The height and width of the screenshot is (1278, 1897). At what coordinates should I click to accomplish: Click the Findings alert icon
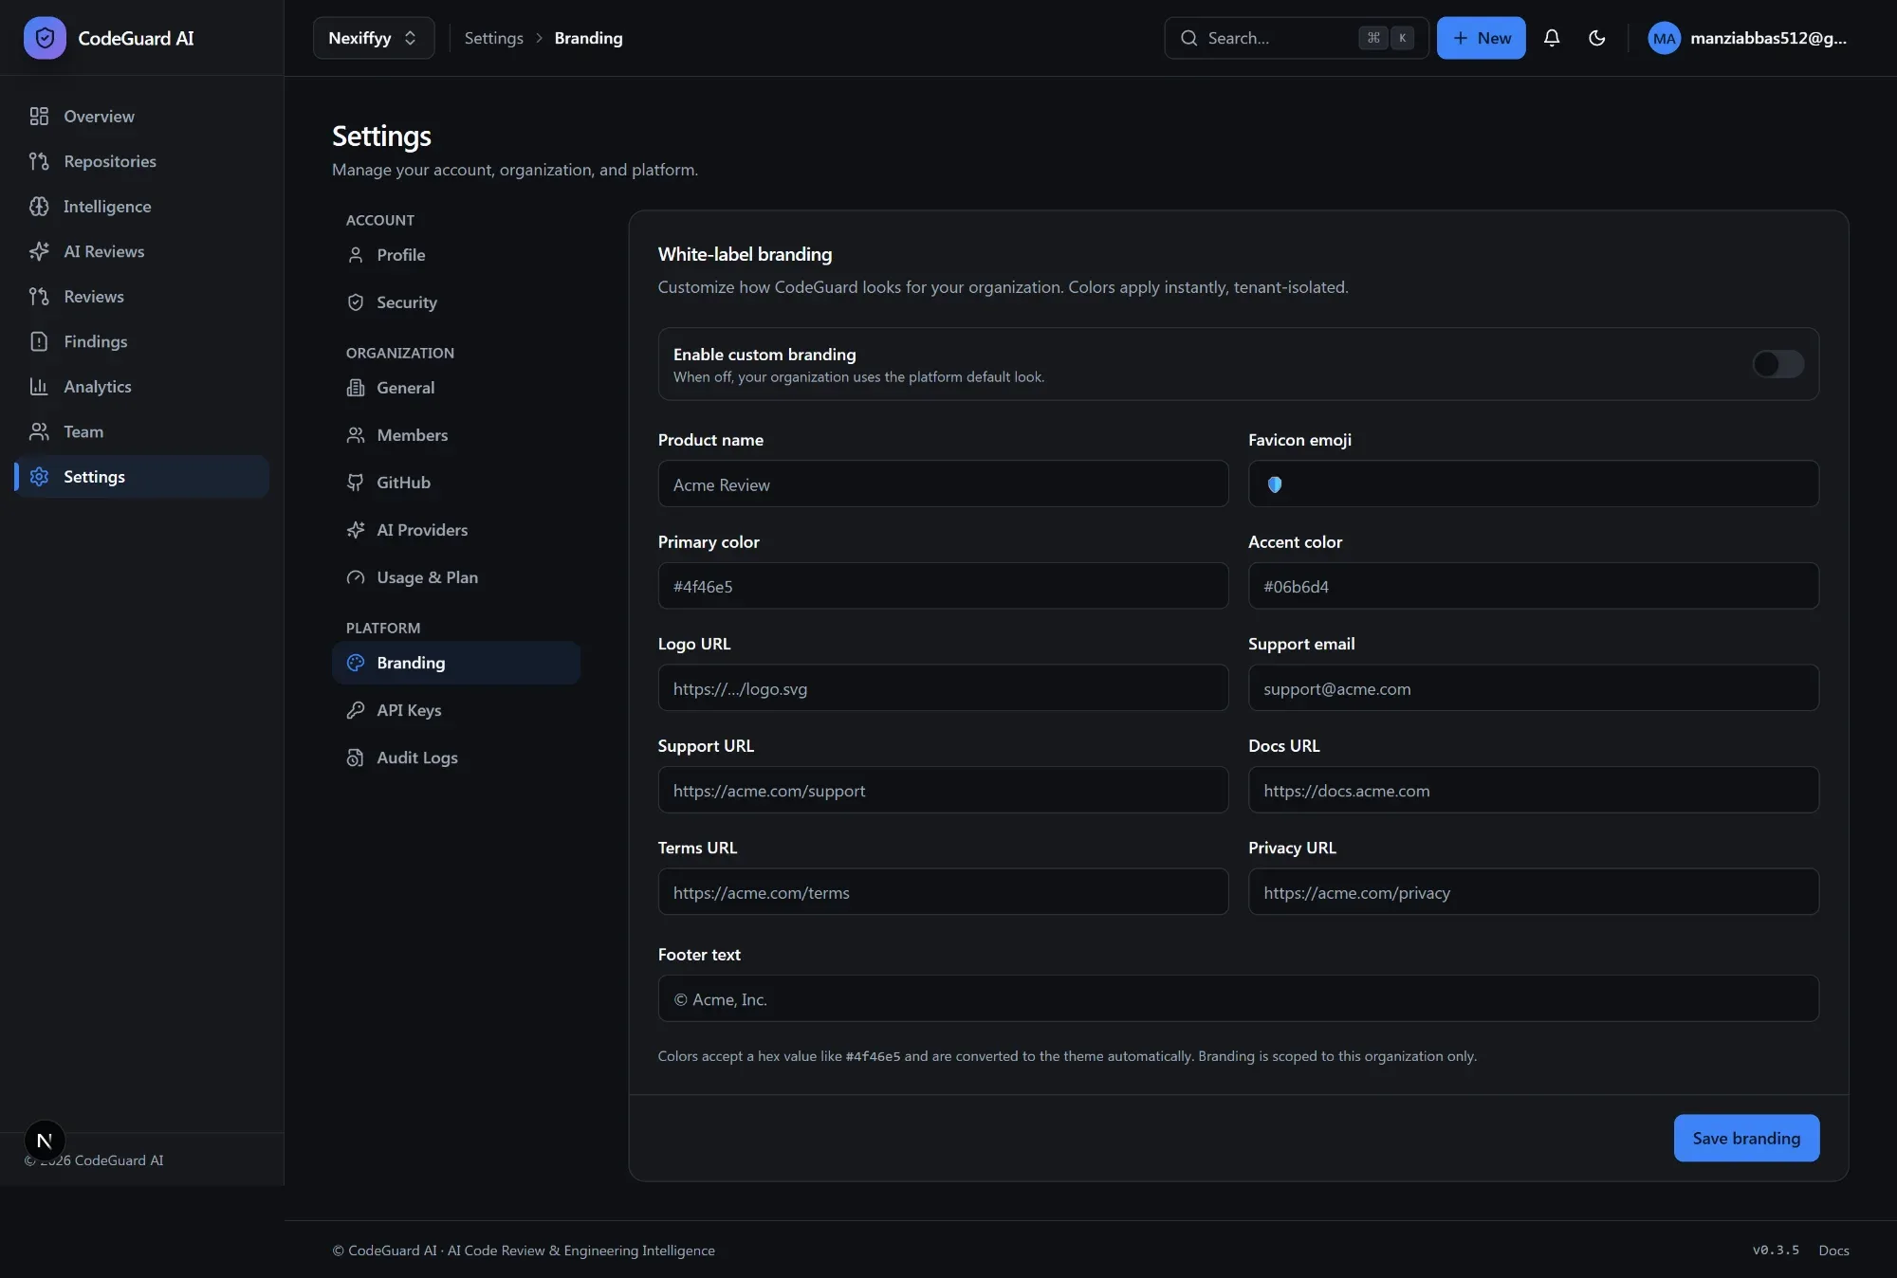[x=39, y=341]
